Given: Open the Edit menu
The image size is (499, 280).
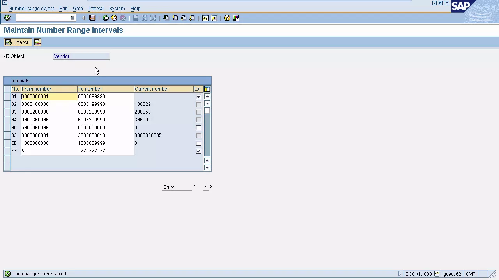Looking at the screenshot, I should (x=64, y=9).
